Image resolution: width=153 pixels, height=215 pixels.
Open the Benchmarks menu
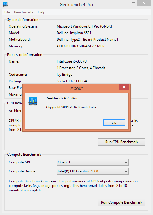click(x=24, y=12)
